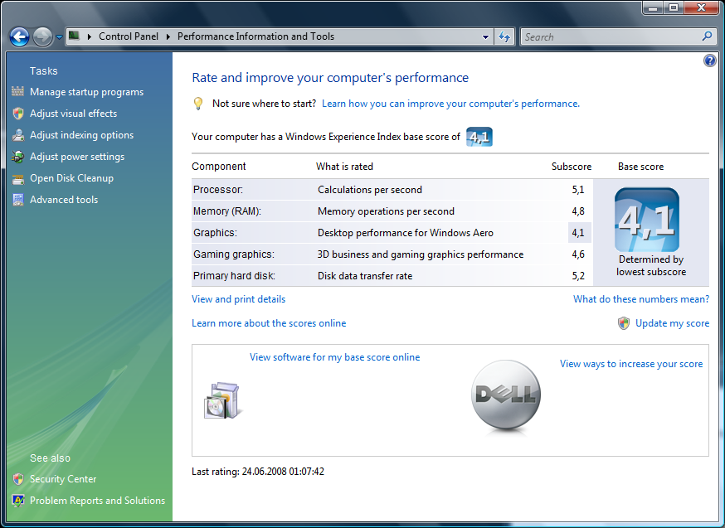Open Advanced tools

(64, 200)
